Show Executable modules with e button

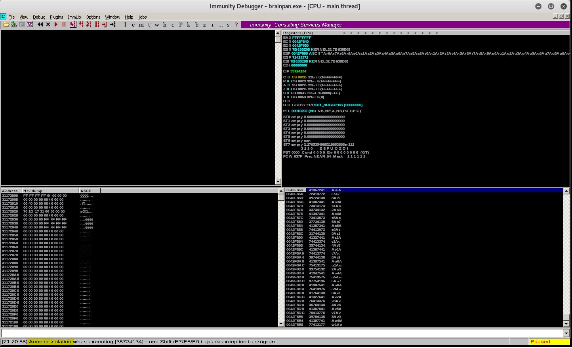tap(133, 25)
